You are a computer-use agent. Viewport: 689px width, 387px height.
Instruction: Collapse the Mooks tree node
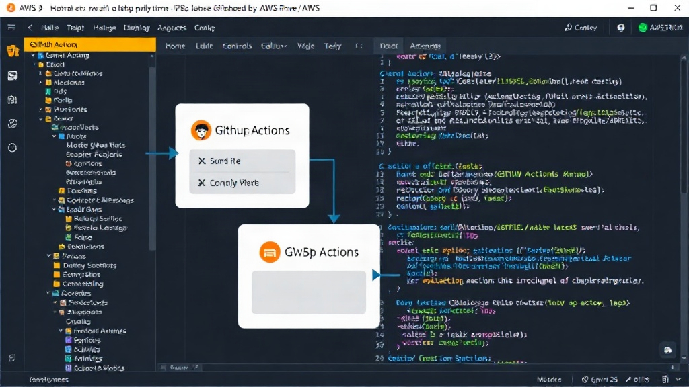[55, 136]
